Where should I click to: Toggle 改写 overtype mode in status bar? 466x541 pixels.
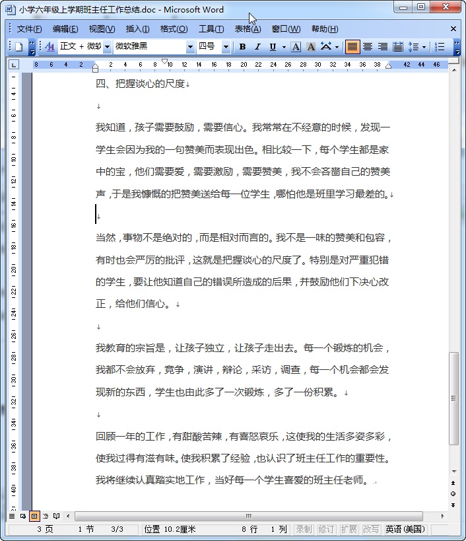pos(371,529)
